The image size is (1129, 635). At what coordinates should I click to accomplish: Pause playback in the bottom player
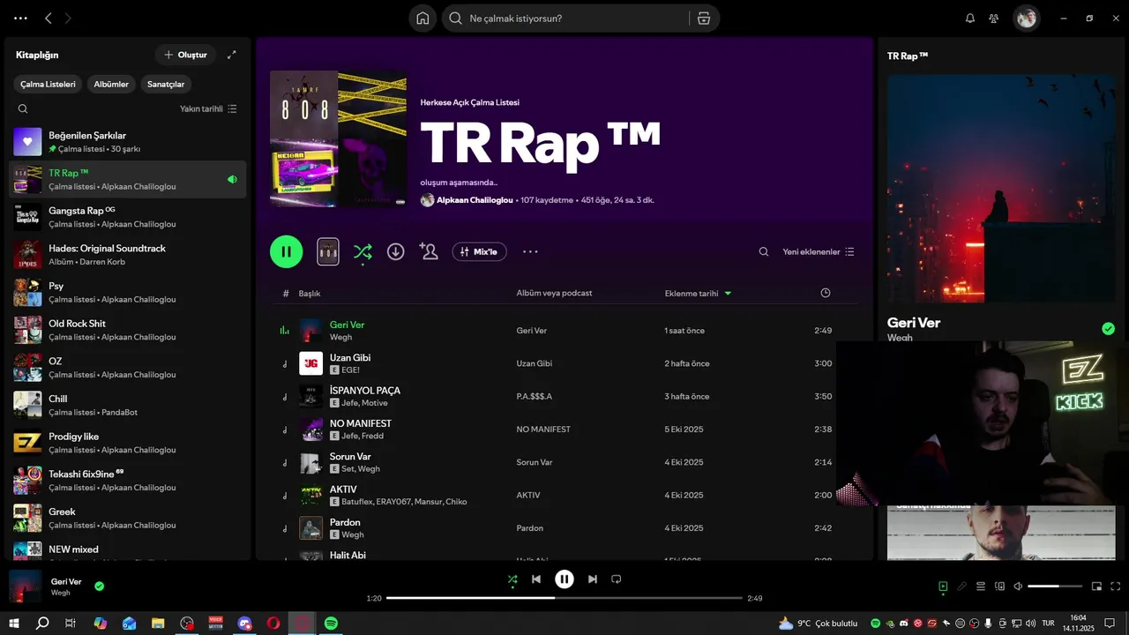click(x=564, y=579)
